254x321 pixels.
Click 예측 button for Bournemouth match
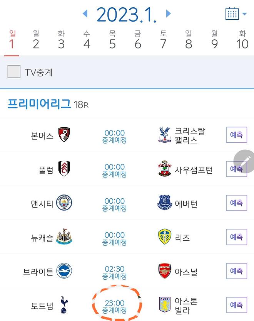[x=236, y=135]
